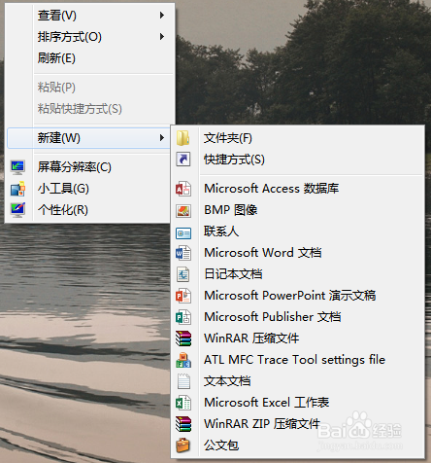Create new Microsoft Excel 工作表
Screen dimensions: 431x463
click(x=298, y=403)
